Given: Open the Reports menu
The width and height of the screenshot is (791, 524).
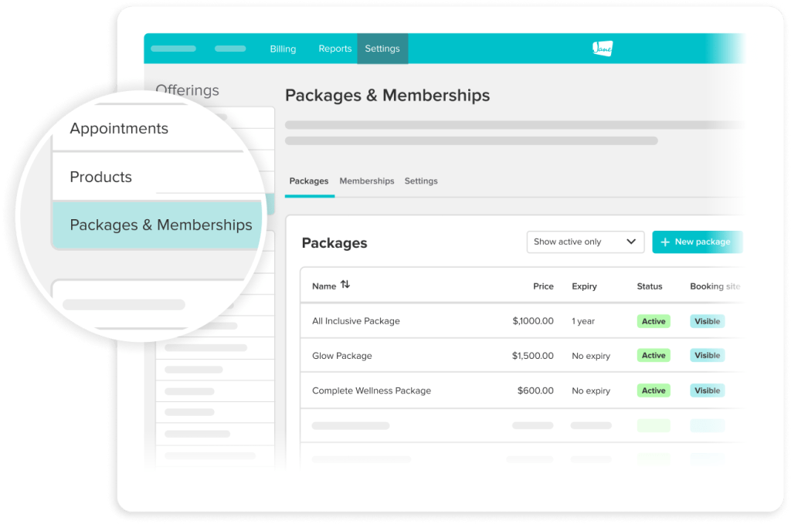Looking at the screenshot, I should point(334,49).
